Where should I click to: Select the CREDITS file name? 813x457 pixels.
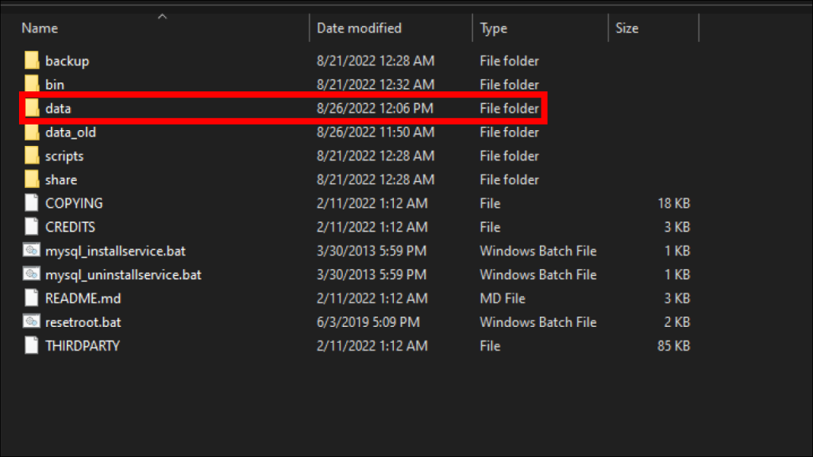tap(70, 227)
